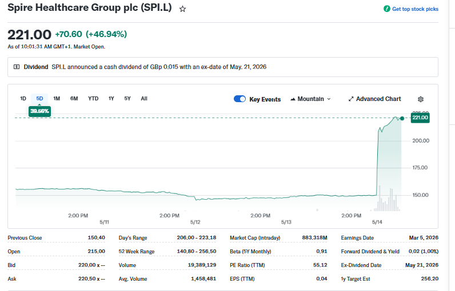455x291 pixels.
Task: Click the Ask value 220.50 x --
Action: coord(91,278)
